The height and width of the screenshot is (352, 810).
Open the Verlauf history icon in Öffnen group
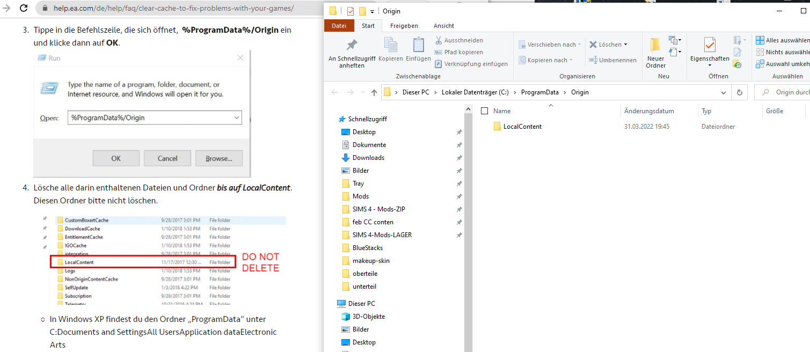[x=737, y=64]
